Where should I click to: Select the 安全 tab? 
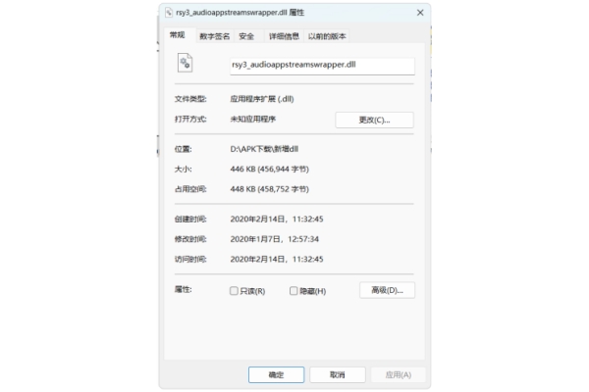tap(246, 36)
